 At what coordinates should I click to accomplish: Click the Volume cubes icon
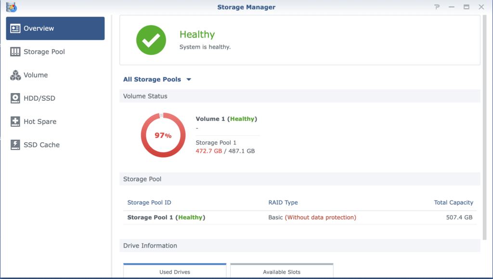pyautogui.click(x=15, y=75)
